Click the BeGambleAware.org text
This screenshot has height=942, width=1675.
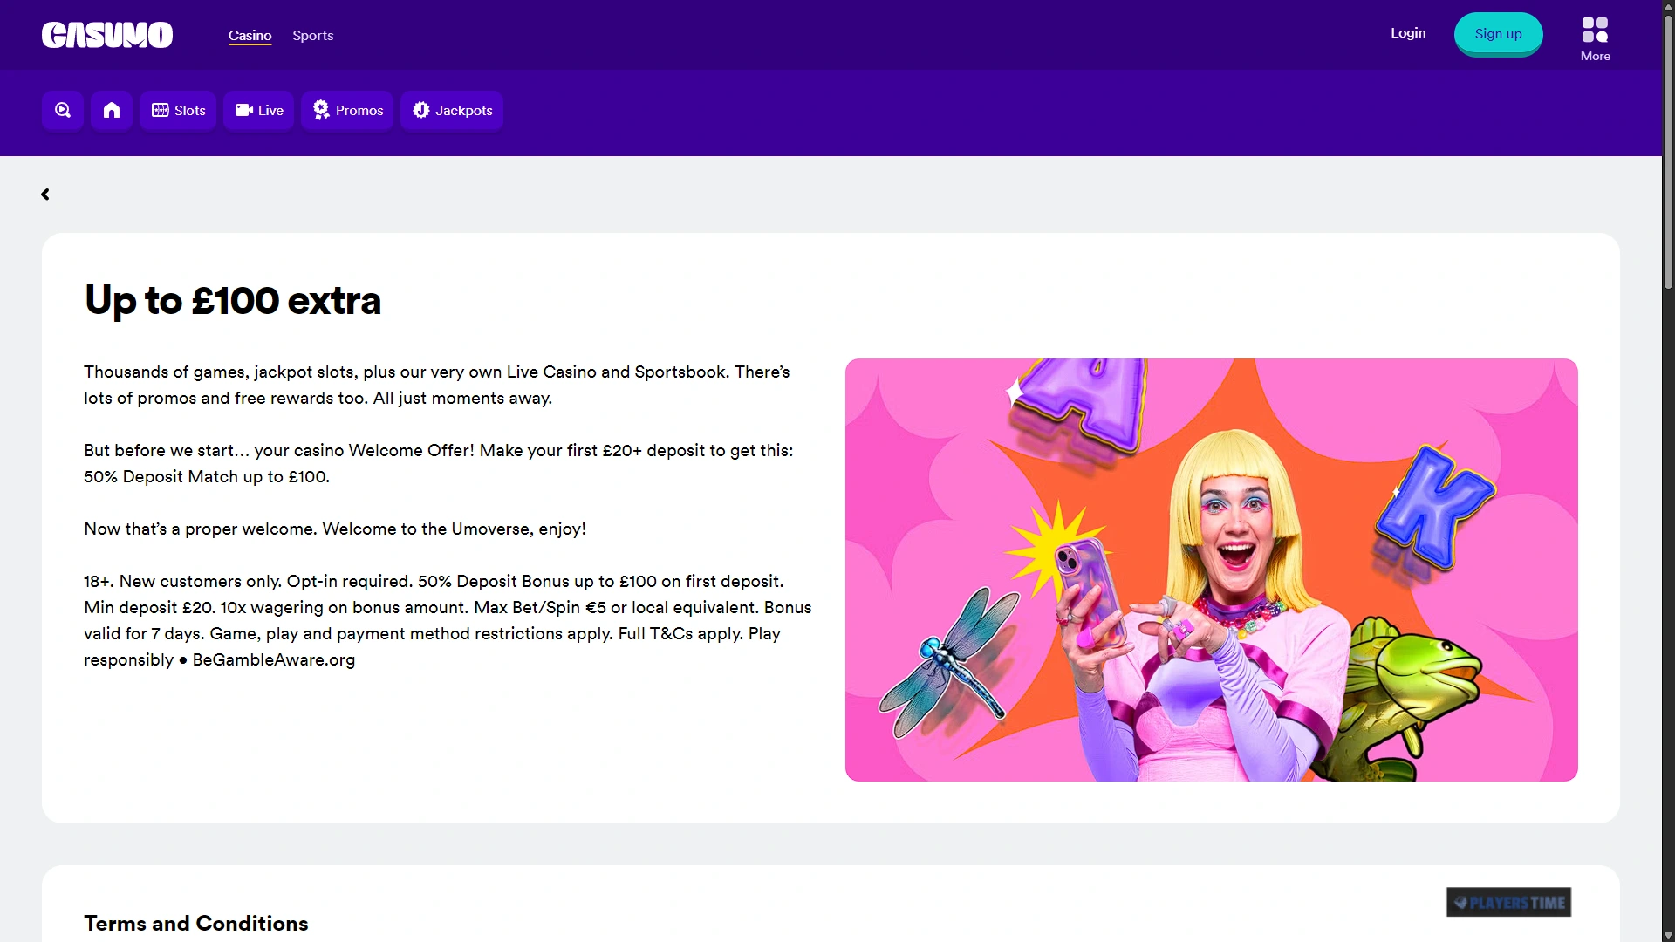(274, 660)
